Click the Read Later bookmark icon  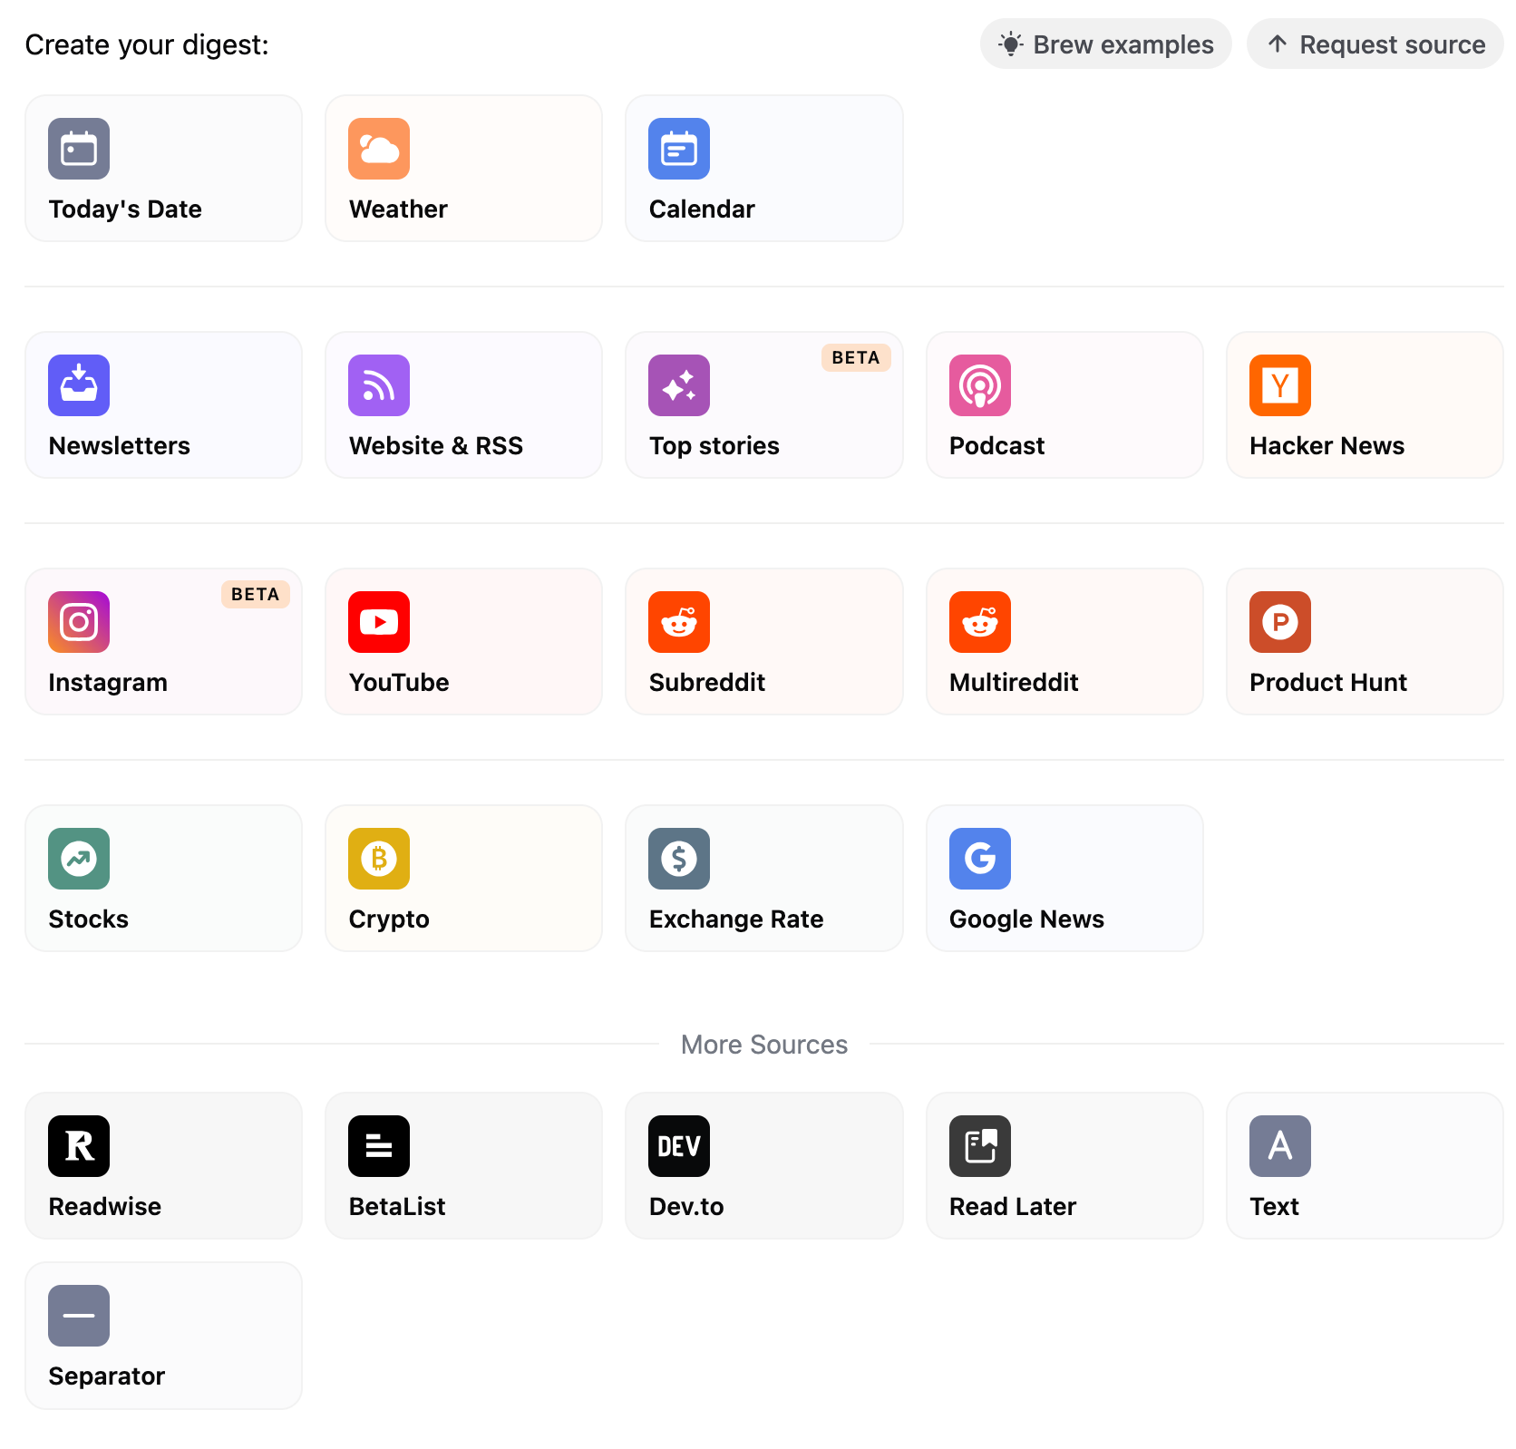pyautogui.click(x=980, y=1146)
